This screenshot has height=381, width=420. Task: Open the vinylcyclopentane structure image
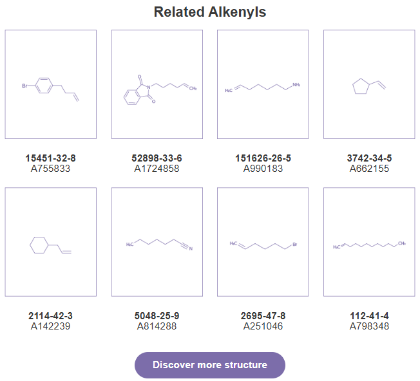pyautogui.click(x=369, y=84)
